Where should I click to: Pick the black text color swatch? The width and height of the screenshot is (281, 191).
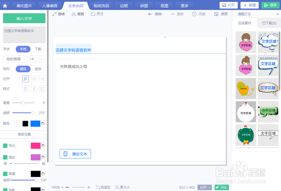[25, 124]
